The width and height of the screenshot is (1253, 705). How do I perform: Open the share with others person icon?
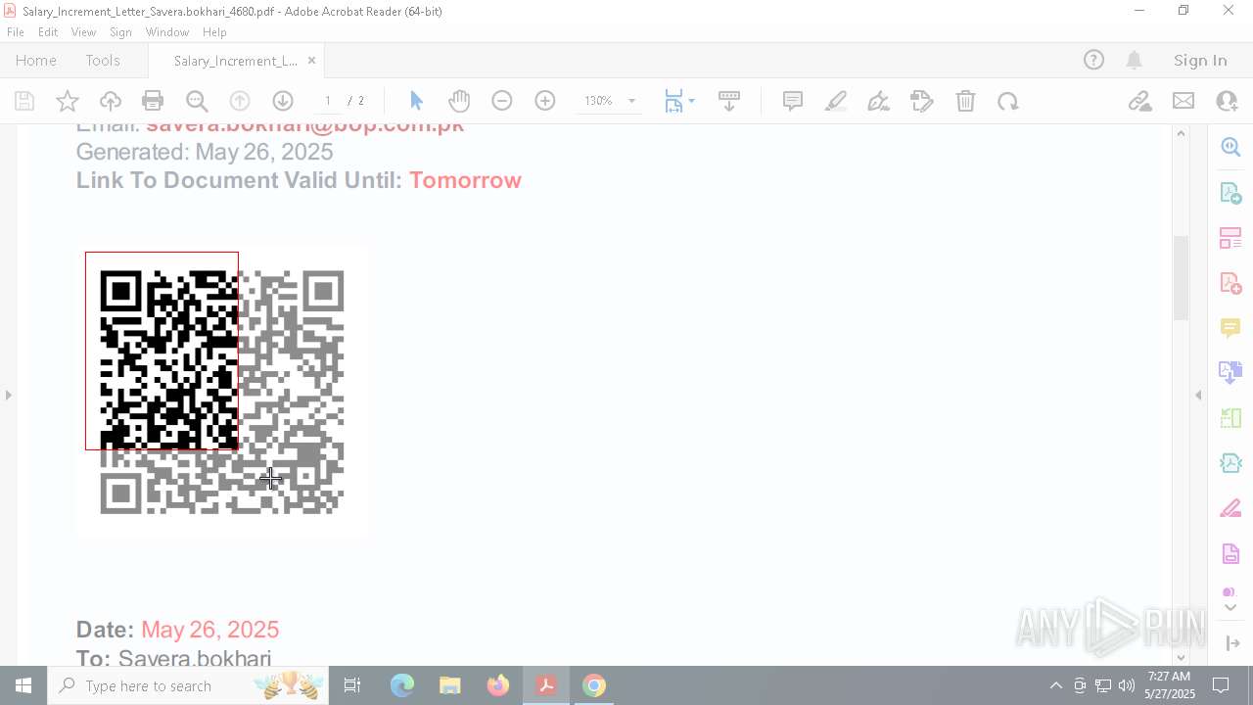[1227, 101]
